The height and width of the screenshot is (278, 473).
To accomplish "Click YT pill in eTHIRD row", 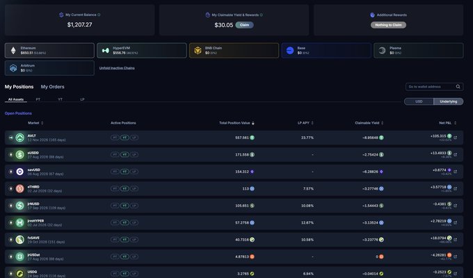I will 125,188.
